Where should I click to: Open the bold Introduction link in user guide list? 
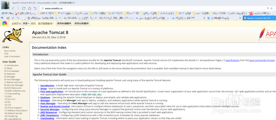coord(47,85)
